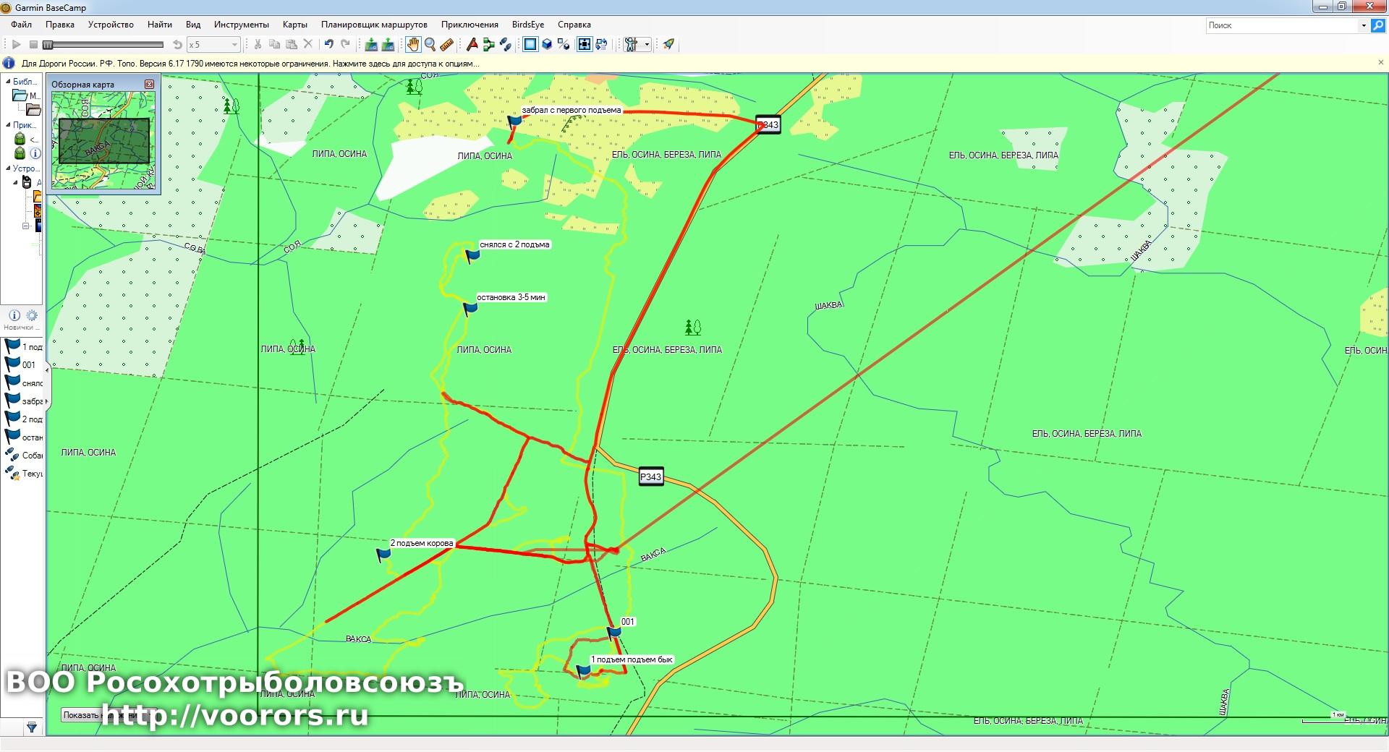
Task: Toggle the 2D map view button
Action: pyautogui.click(x=530, y=45)
